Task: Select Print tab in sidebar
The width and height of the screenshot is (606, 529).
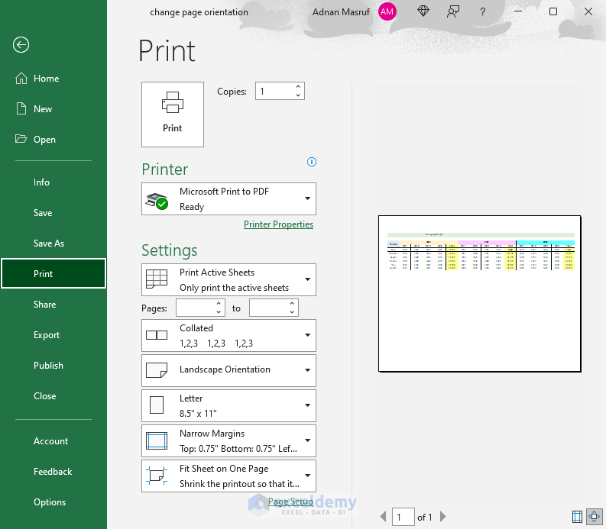Action: coord(53,274)
